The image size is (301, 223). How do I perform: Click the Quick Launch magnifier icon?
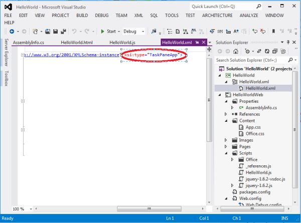pyautogui.click(x=259, y=7)
